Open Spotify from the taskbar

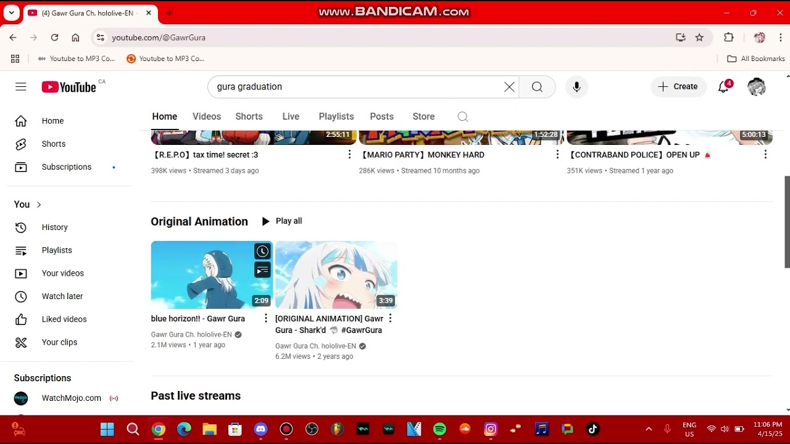pos(439,429)
